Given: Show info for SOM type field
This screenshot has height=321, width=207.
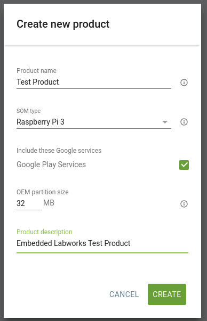Looking at the screenshot, I should [x=184, y=122].
